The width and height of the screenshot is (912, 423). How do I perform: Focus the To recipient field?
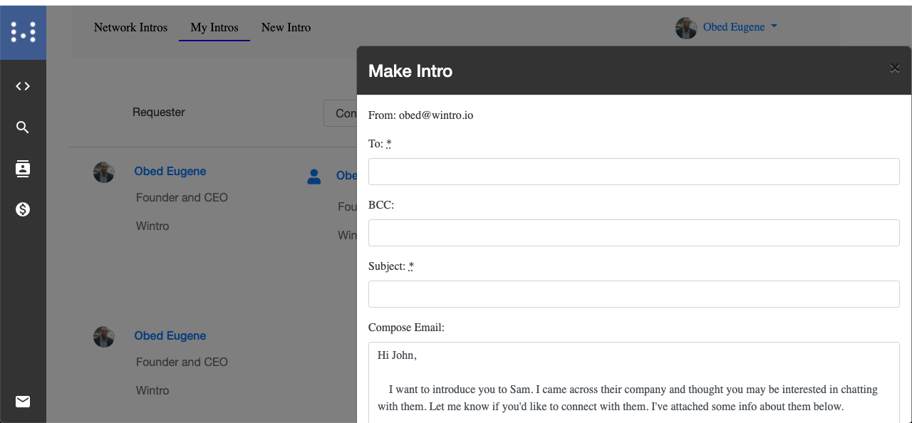point(633,172)
